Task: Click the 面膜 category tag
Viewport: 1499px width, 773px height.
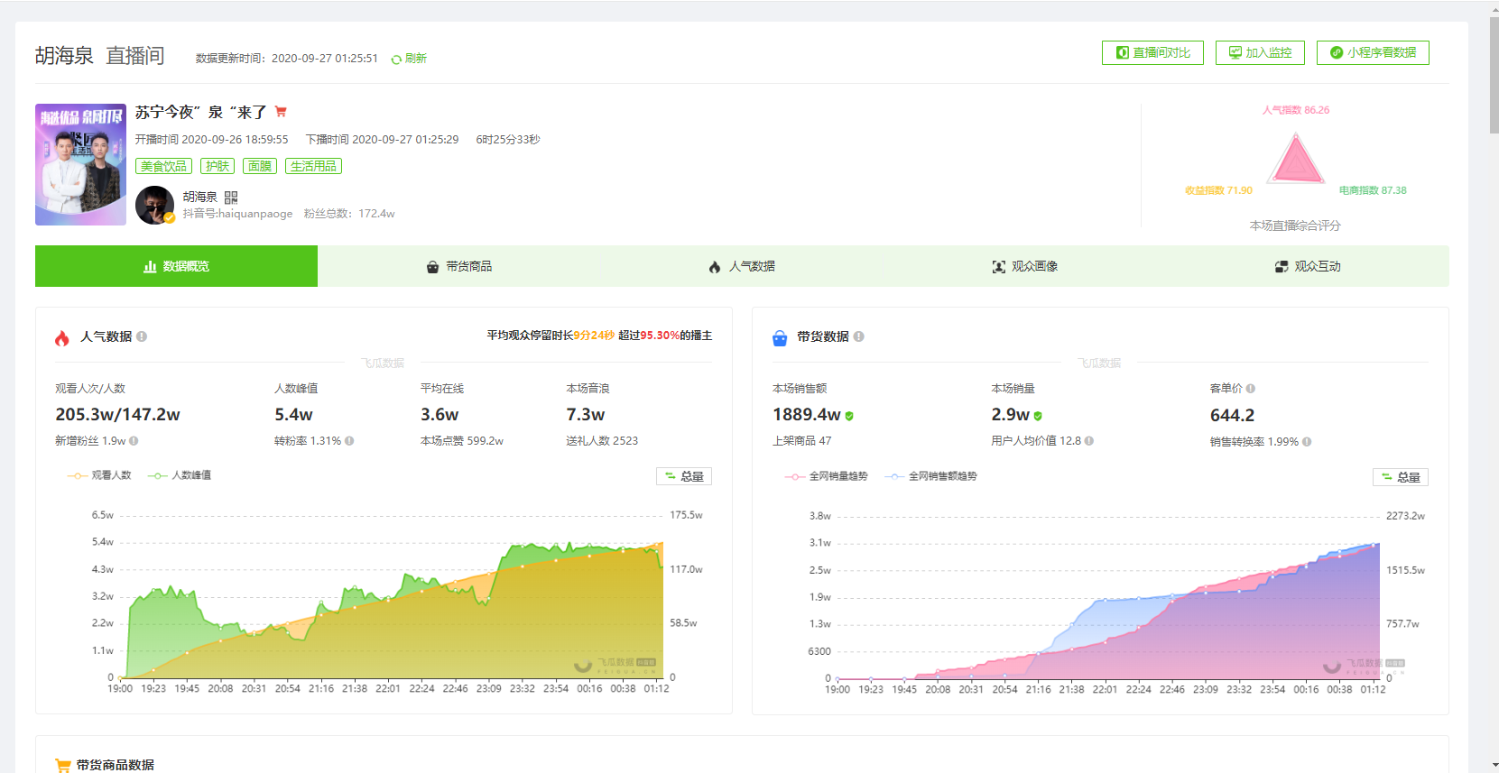Action: (x=260, y=166)
